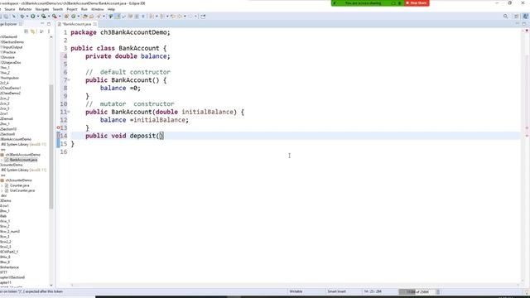Collapse the default constructor fold on line 7
The height and width of the screenshot is (298, 530).
(x=69, y=80)
